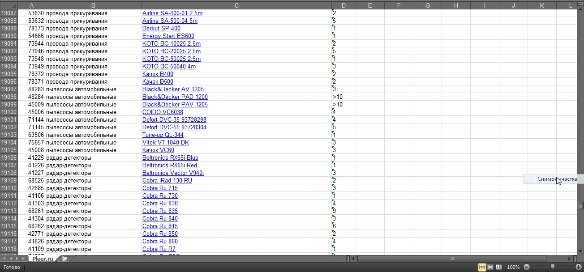The image size is (584, 272).
Task: Click horizontal scrollbar right arrow
Action: [570, 259]
